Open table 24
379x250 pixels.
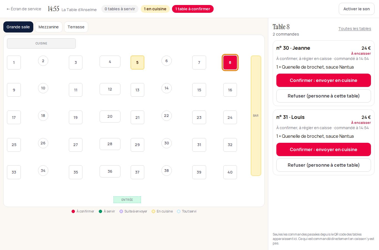(230, 117)
